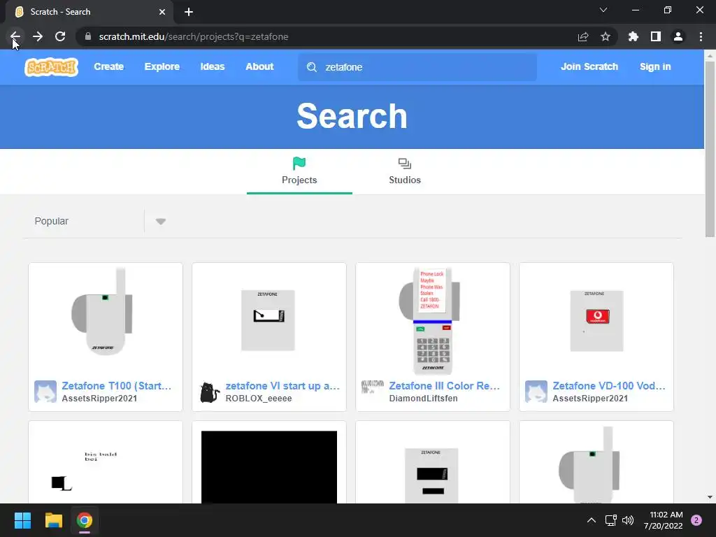Screen dimensions: 716x537
Task: Click the Studios stacked icon
Action: click(x=405, y=164)
